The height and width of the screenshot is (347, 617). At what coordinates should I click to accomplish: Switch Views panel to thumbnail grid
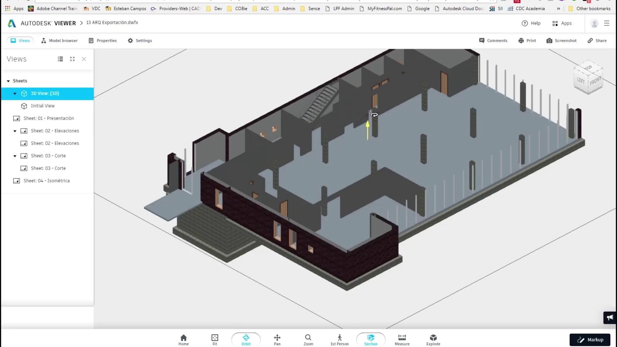(x=72, y=59)
